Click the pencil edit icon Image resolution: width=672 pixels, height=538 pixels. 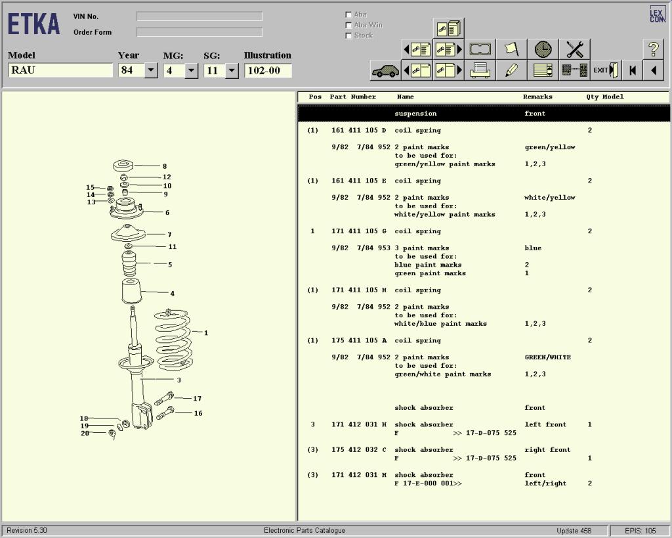click(512, 70)
